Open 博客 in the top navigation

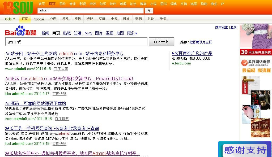pos(143,4)
